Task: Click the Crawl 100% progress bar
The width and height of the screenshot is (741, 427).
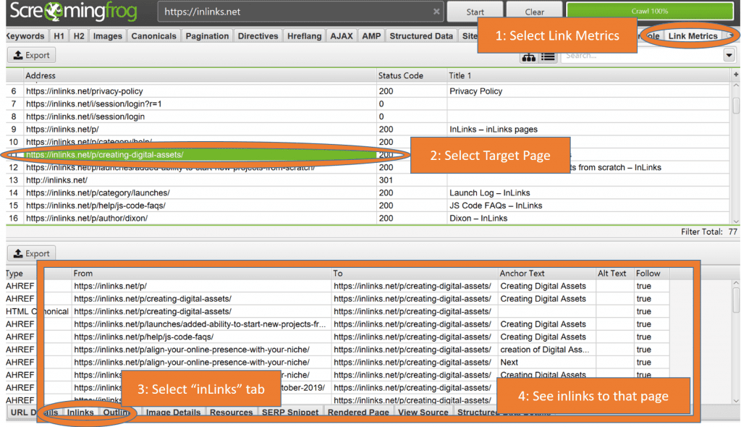Action: click(650, 11)
